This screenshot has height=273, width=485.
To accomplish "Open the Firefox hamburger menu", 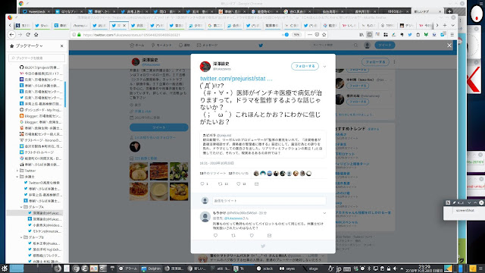I will point(452,35).
